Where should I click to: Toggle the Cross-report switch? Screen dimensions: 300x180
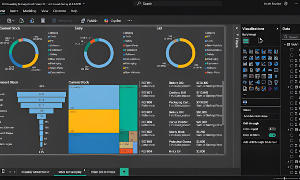pos(272,129)
